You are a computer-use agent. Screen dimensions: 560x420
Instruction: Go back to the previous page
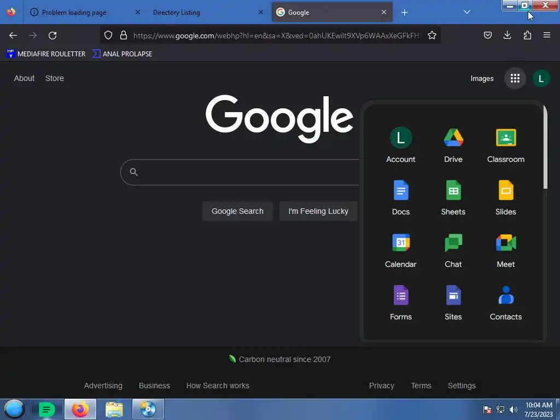13,35
